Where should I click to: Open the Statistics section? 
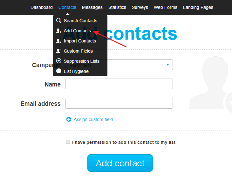tap(117, 7)
